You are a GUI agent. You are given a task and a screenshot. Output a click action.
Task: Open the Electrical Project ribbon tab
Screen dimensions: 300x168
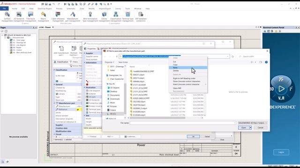45,8
